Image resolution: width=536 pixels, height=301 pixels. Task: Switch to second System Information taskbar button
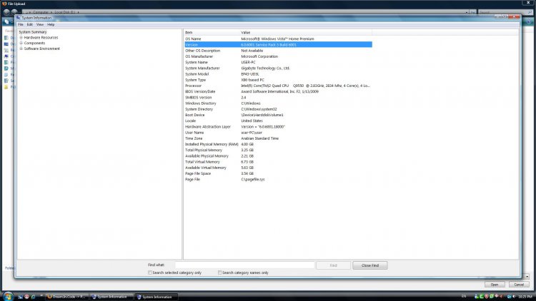[157, 297]
